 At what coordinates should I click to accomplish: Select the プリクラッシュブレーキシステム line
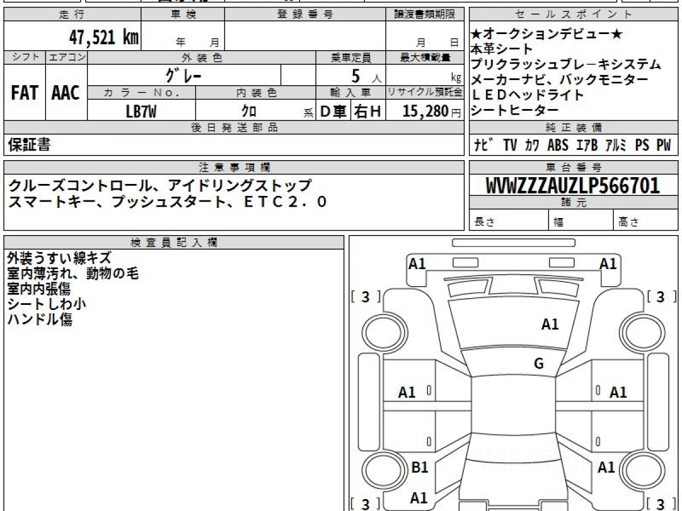pos(567,65)
